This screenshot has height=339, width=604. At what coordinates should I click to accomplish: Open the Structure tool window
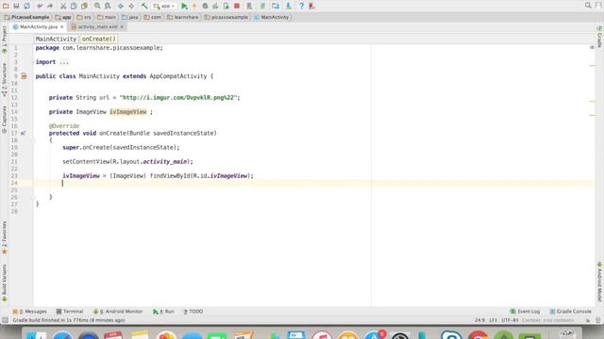point(4,79)
